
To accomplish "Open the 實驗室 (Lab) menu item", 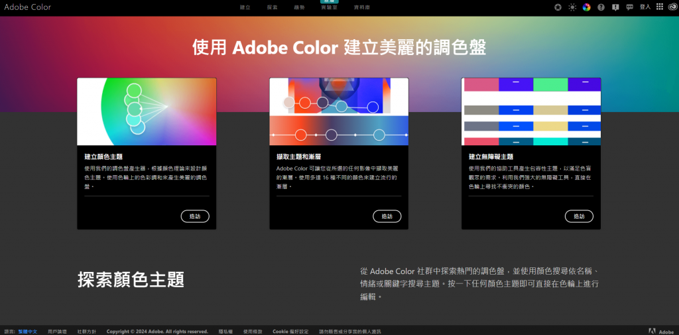I will (329, 7).
